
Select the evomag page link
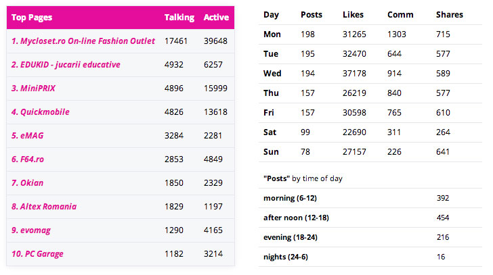pyautogui.click(x=31, y=230)
